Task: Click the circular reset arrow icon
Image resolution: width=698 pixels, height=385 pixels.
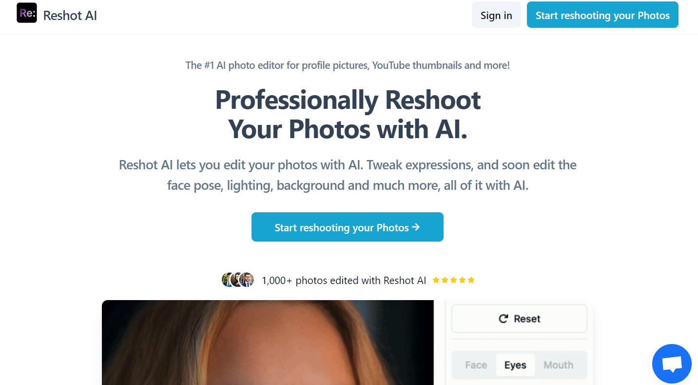Action: [503, 319]
